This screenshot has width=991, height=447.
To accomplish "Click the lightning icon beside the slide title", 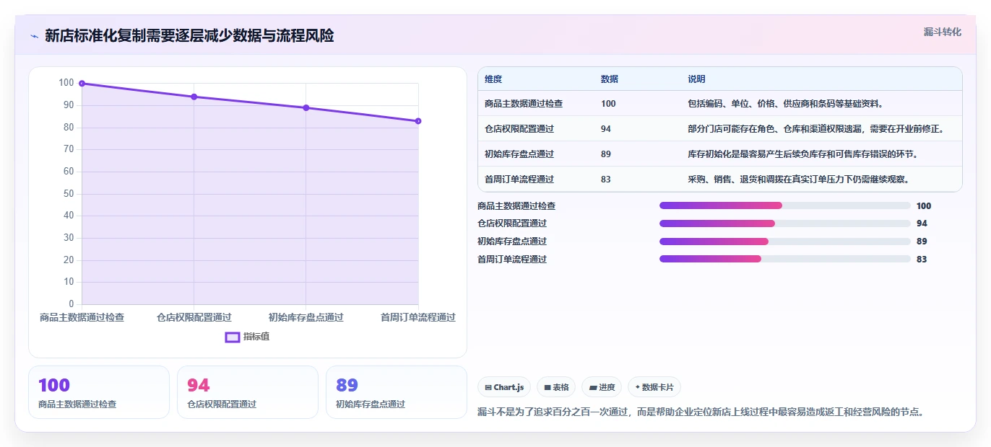I will click(x=34, y=36).
